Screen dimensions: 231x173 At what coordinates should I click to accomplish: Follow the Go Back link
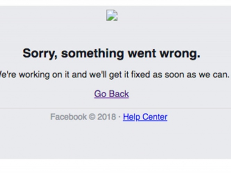click(x=112, y=94)
